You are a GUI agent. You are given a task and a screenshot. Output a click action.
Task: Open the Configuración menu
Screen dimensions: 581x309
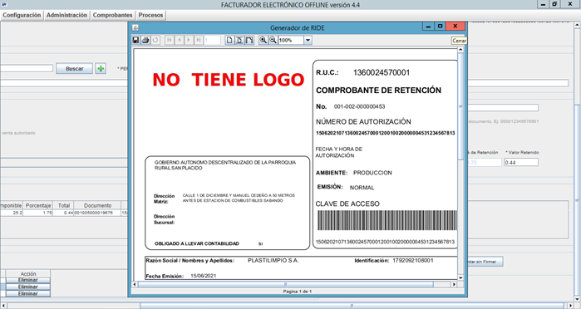click(22, 15)
